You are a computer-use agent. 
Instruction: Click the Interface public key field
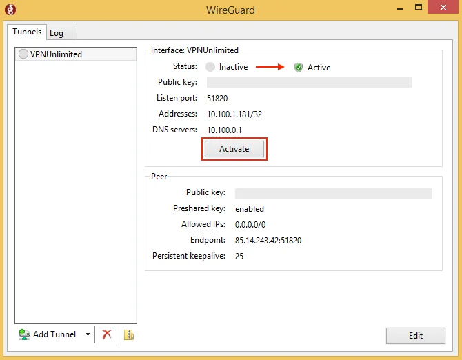pyautogui.click(x=309, y=83)
